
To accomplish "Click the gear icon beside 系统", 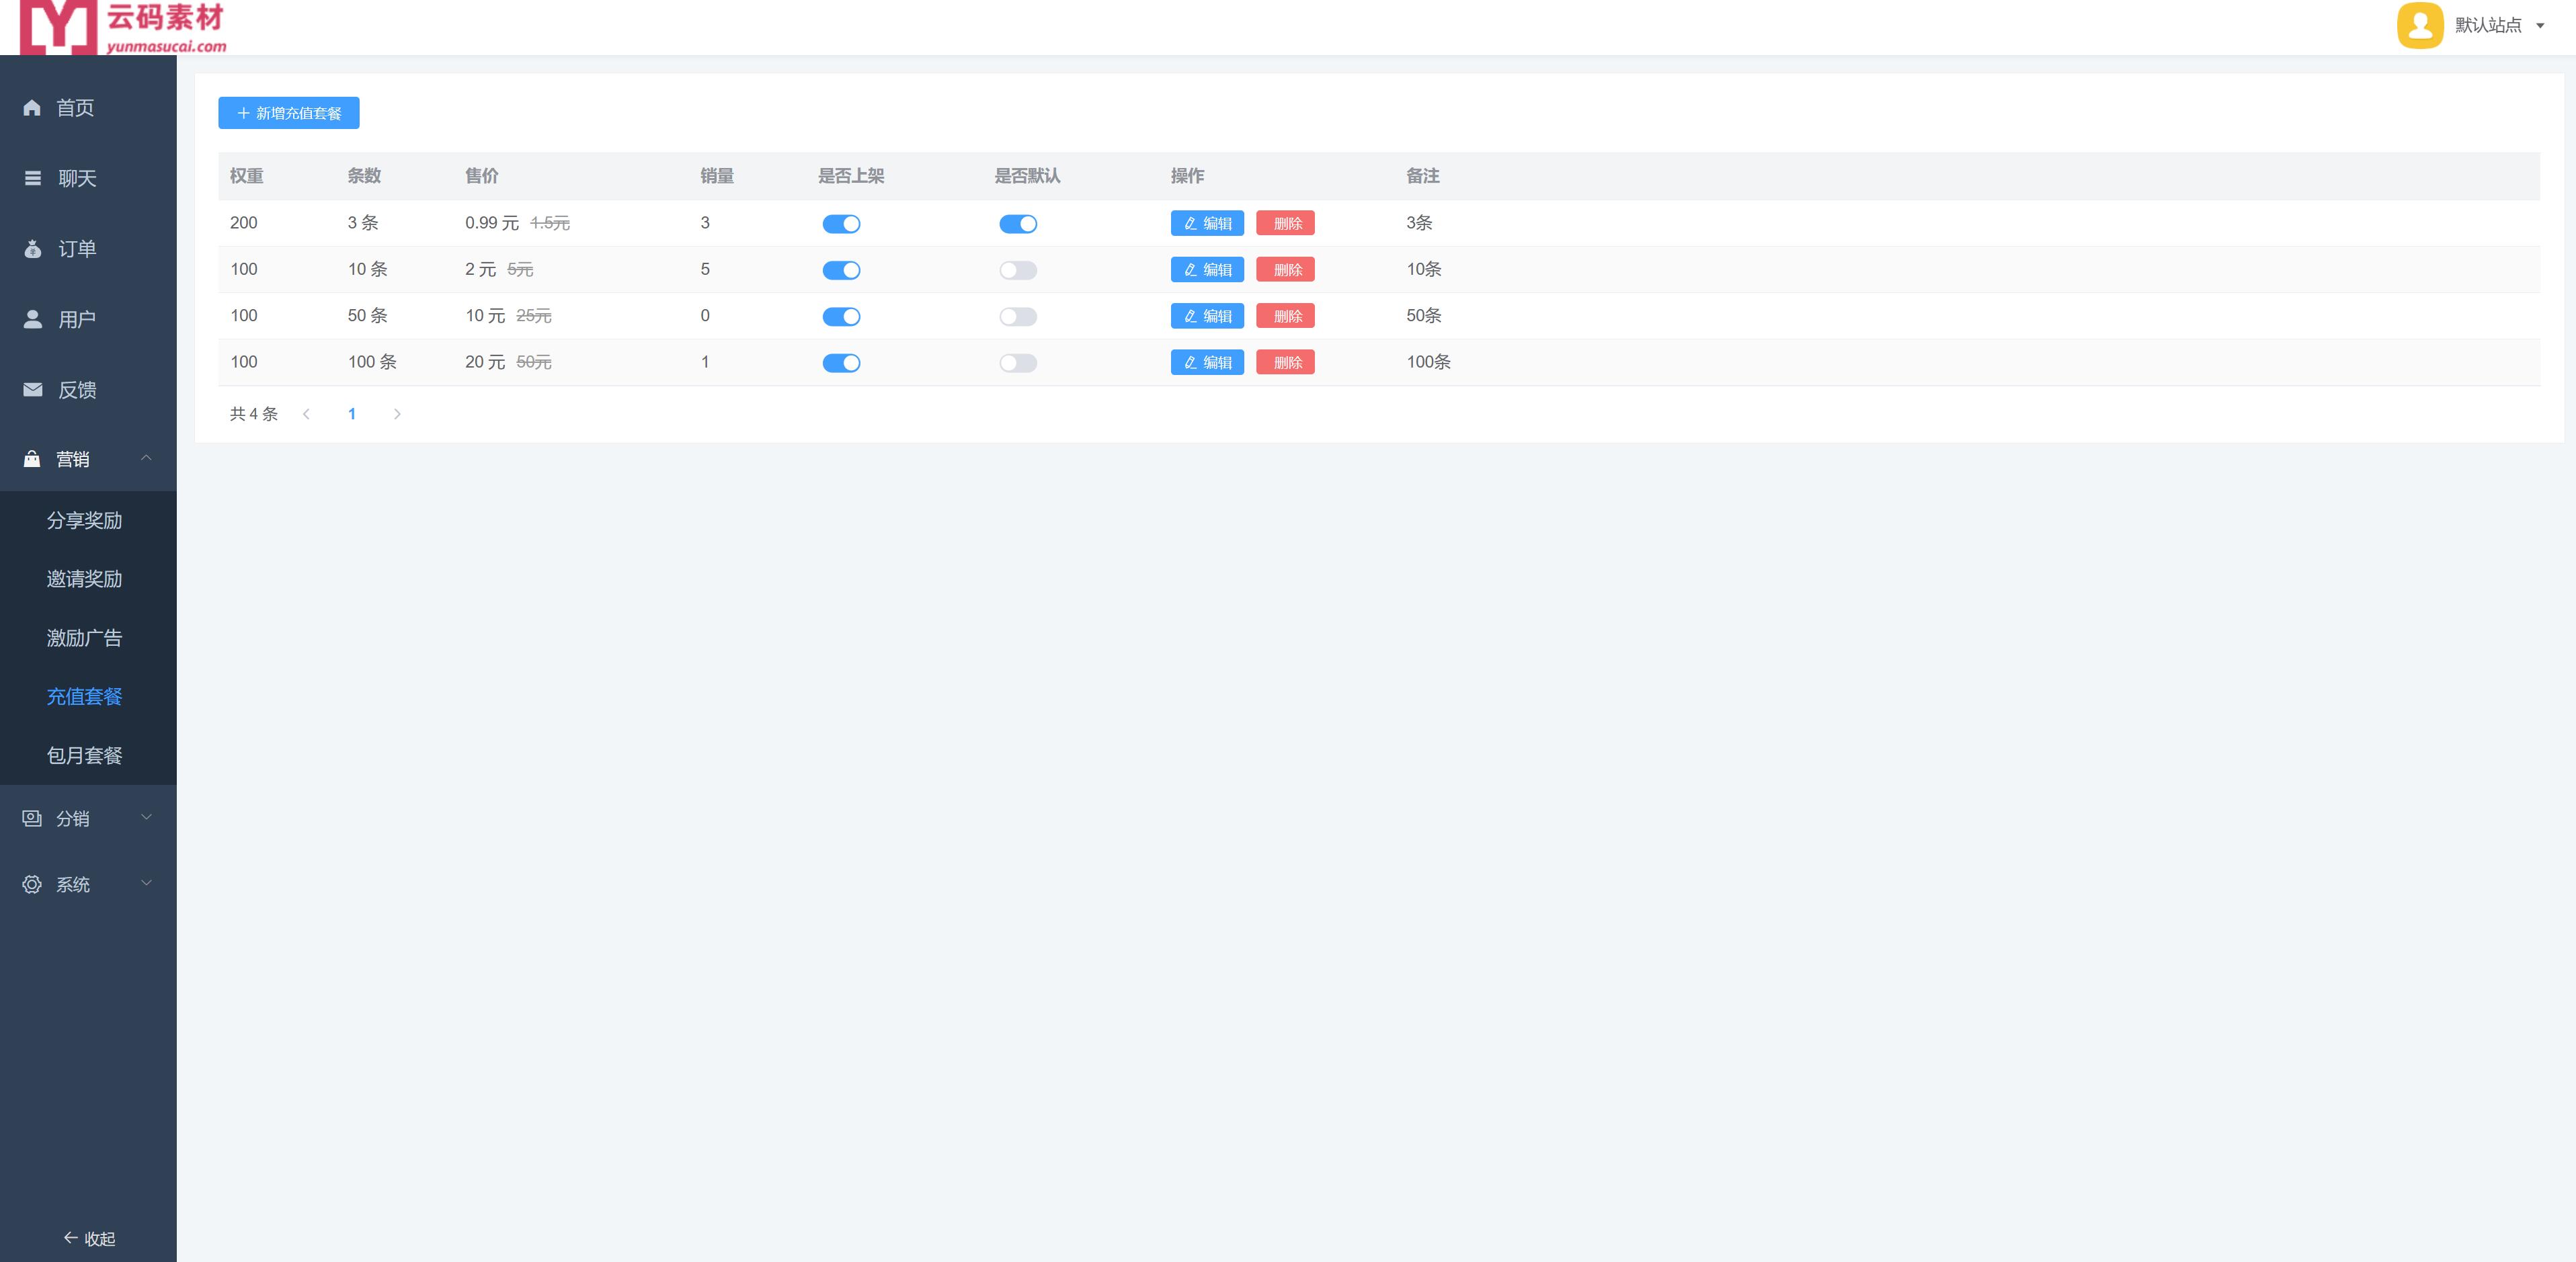I will tap(32, 884).
